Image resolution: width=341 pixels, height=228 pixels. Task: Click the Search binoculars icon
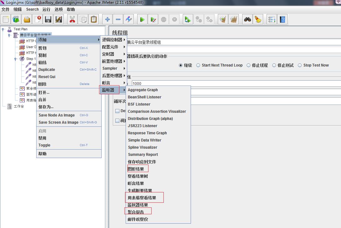(247, 19)
